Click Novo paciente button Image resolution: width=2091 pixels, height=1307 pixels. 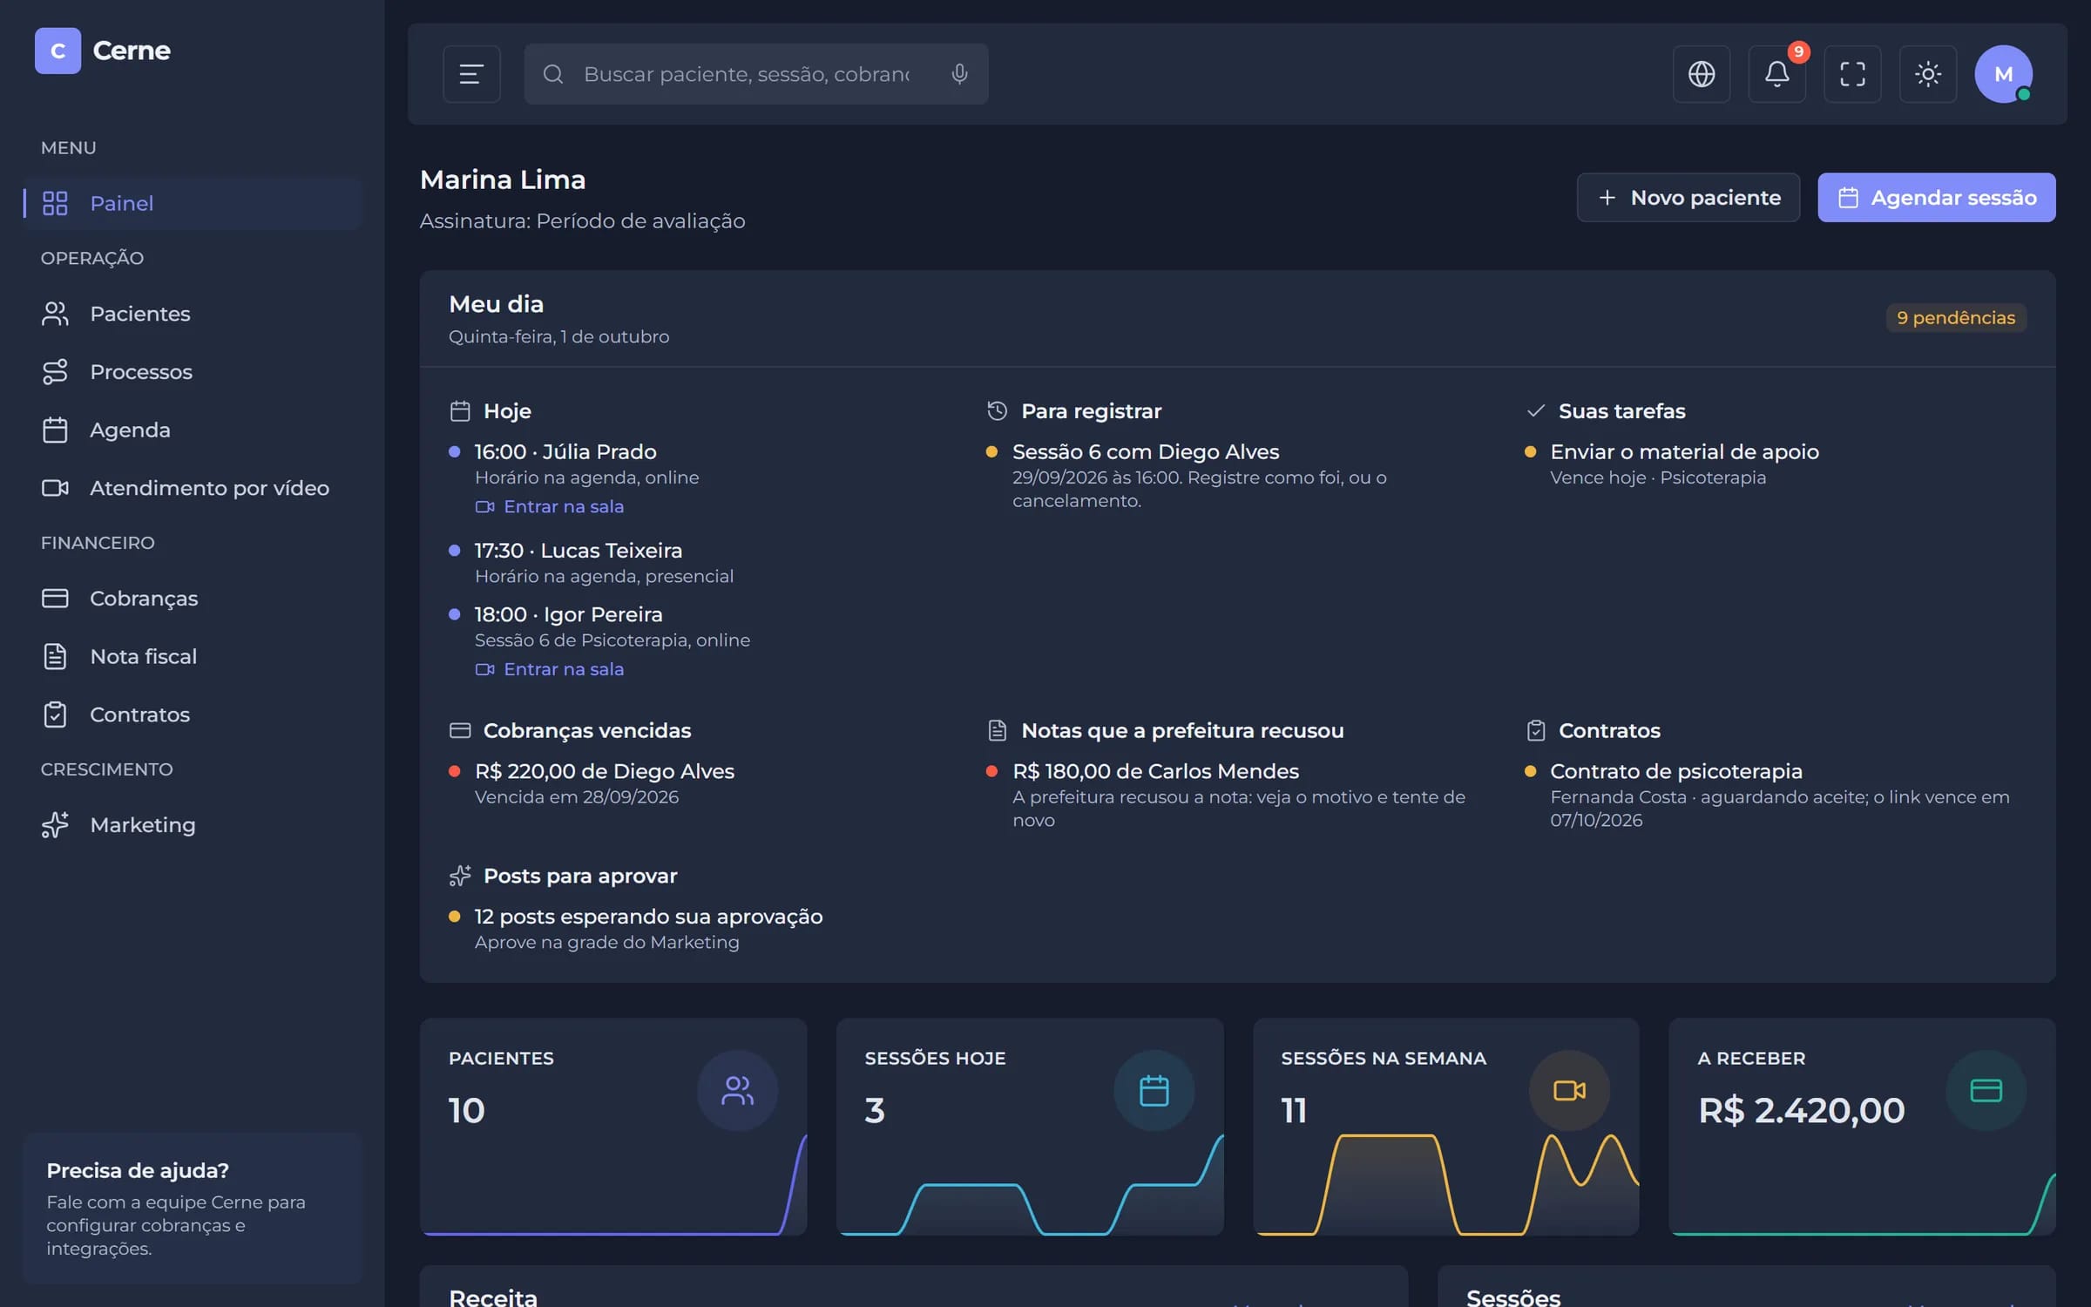(1688, 198)
